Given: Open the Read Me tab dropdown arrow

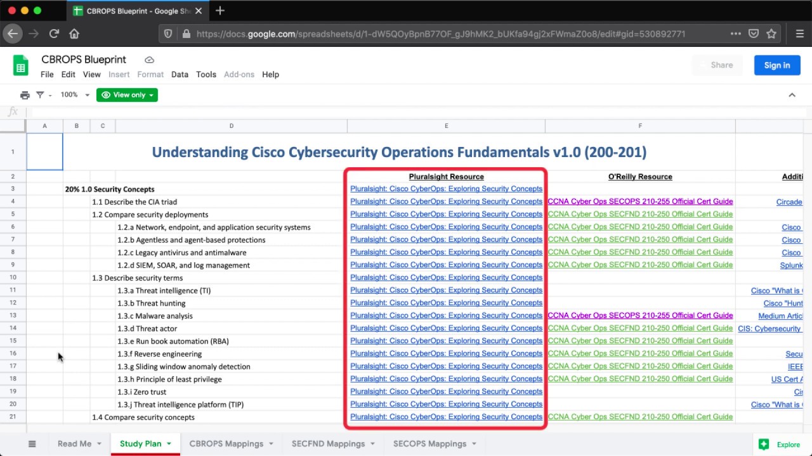Looking at the screenshot, I should click(x=100, y=444).
